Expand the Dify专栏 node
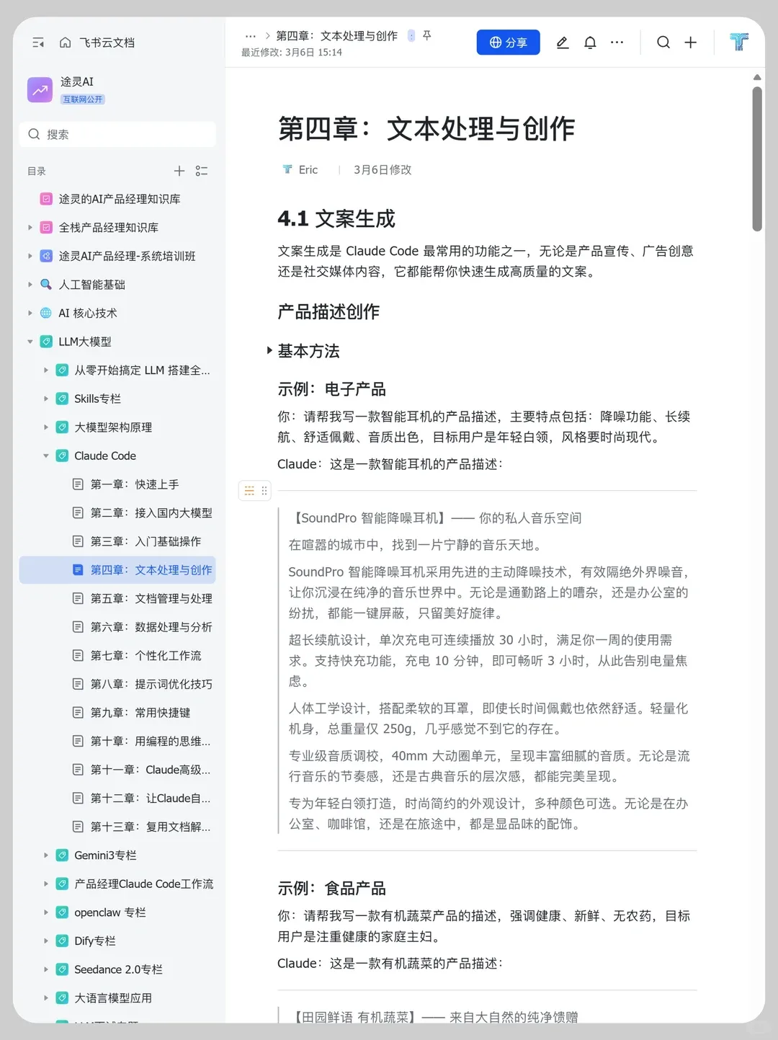778x1040 pixels. (x=46, y=941)
